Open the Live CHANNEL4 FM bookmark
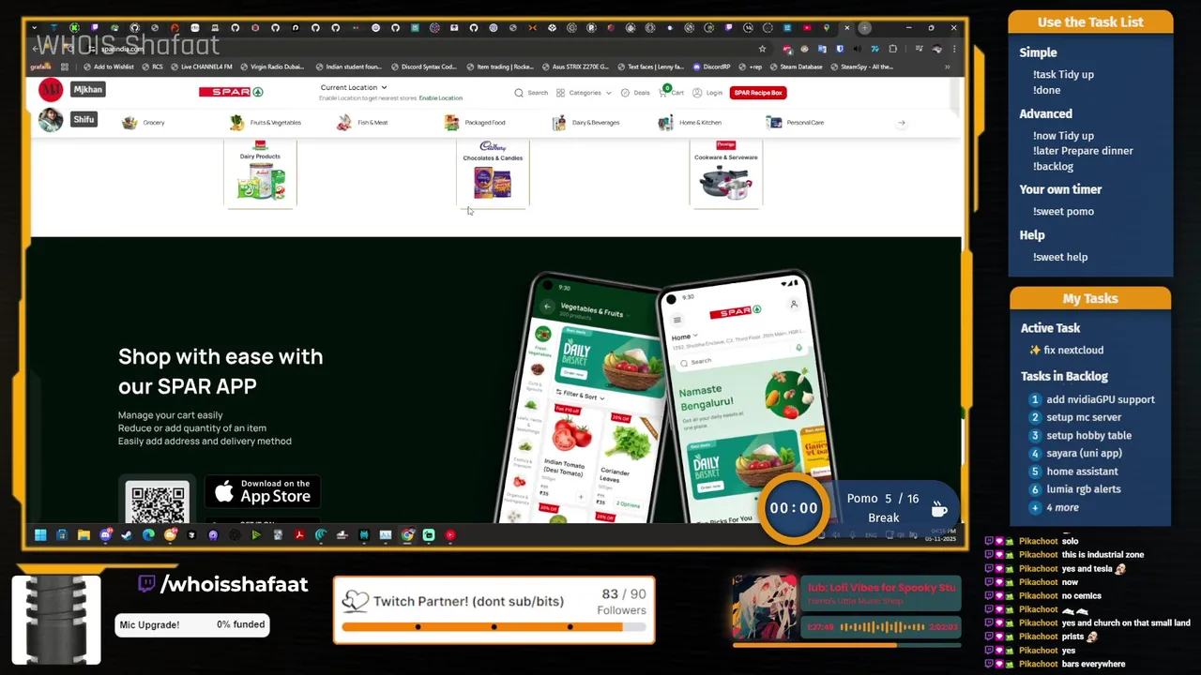This screenshot has height=675, width=1201. 202,67
